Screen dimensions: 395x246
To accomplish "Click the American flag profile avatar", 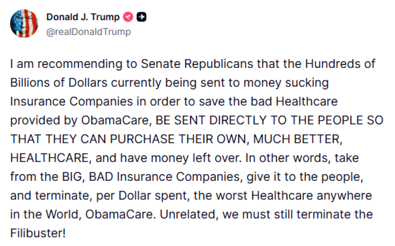I will click(24, 23).
